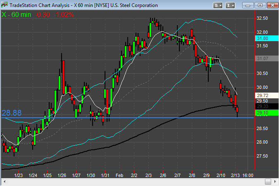This screenshot has width=279, height=186.
Task: Click the 2/9 date axis label
Action: point(206,175)
